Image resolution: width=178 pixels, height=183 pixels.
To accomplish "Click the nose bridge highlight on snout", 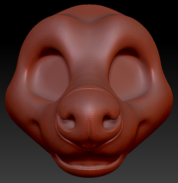I will tap(89, 110).
